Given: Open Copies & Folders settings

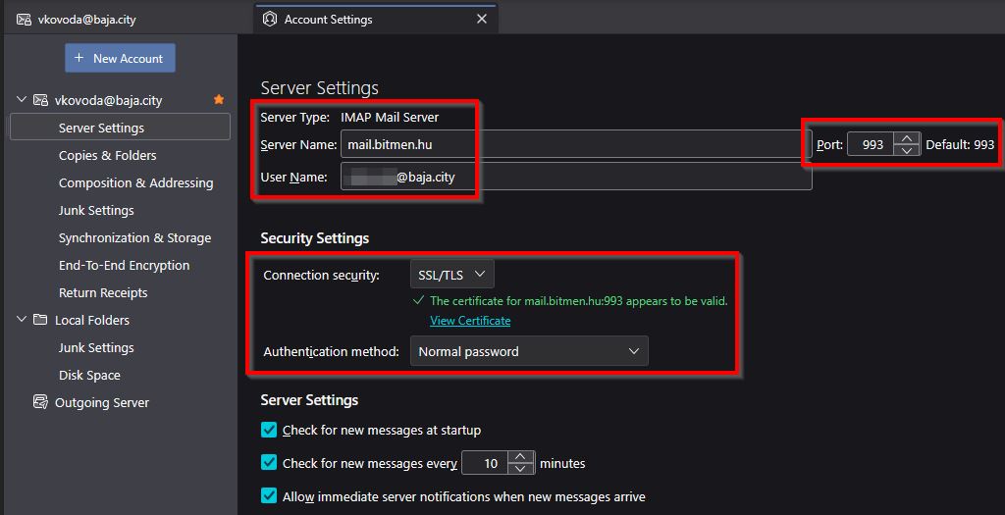Looking at the screenshot, I should coord(107,155).
